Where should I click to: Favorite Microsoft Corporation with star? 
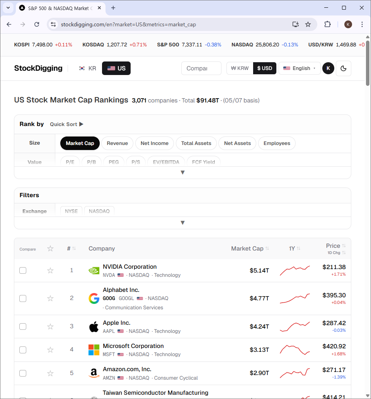50,350
